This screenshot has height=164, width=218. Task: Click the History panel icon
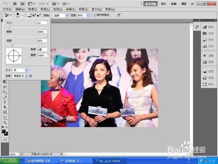[x=197, y=27]
